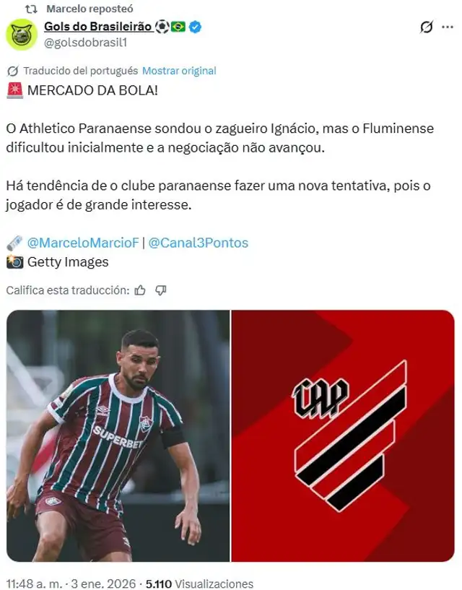Click the thumbs down translation rating icon

(x=161, y=290)
